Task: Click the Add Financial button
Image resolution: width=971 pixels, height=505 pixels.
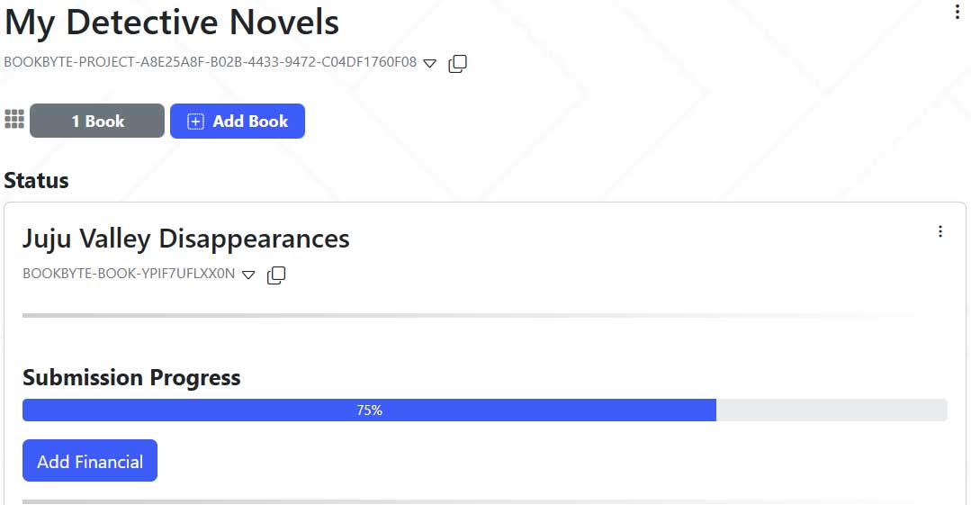Action: click(90, 461)
